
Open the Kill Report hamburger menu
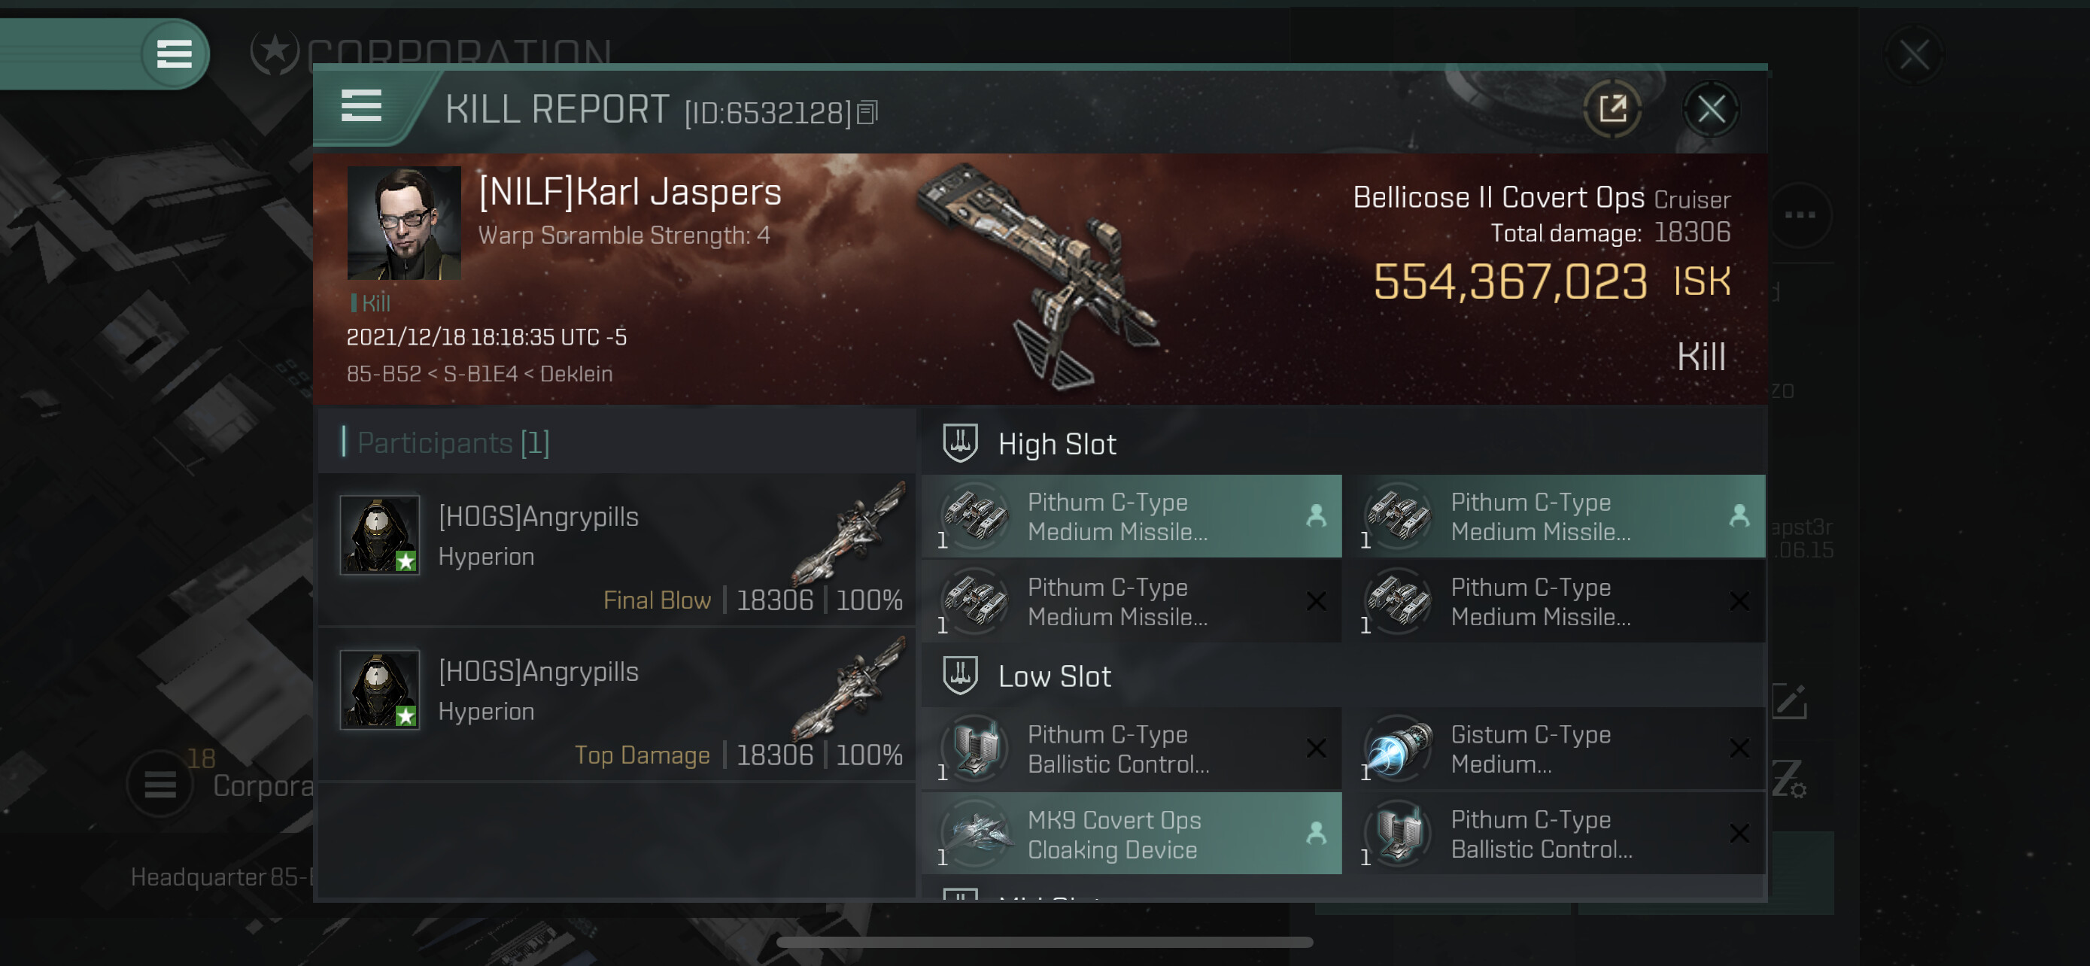tap(361, 106)
